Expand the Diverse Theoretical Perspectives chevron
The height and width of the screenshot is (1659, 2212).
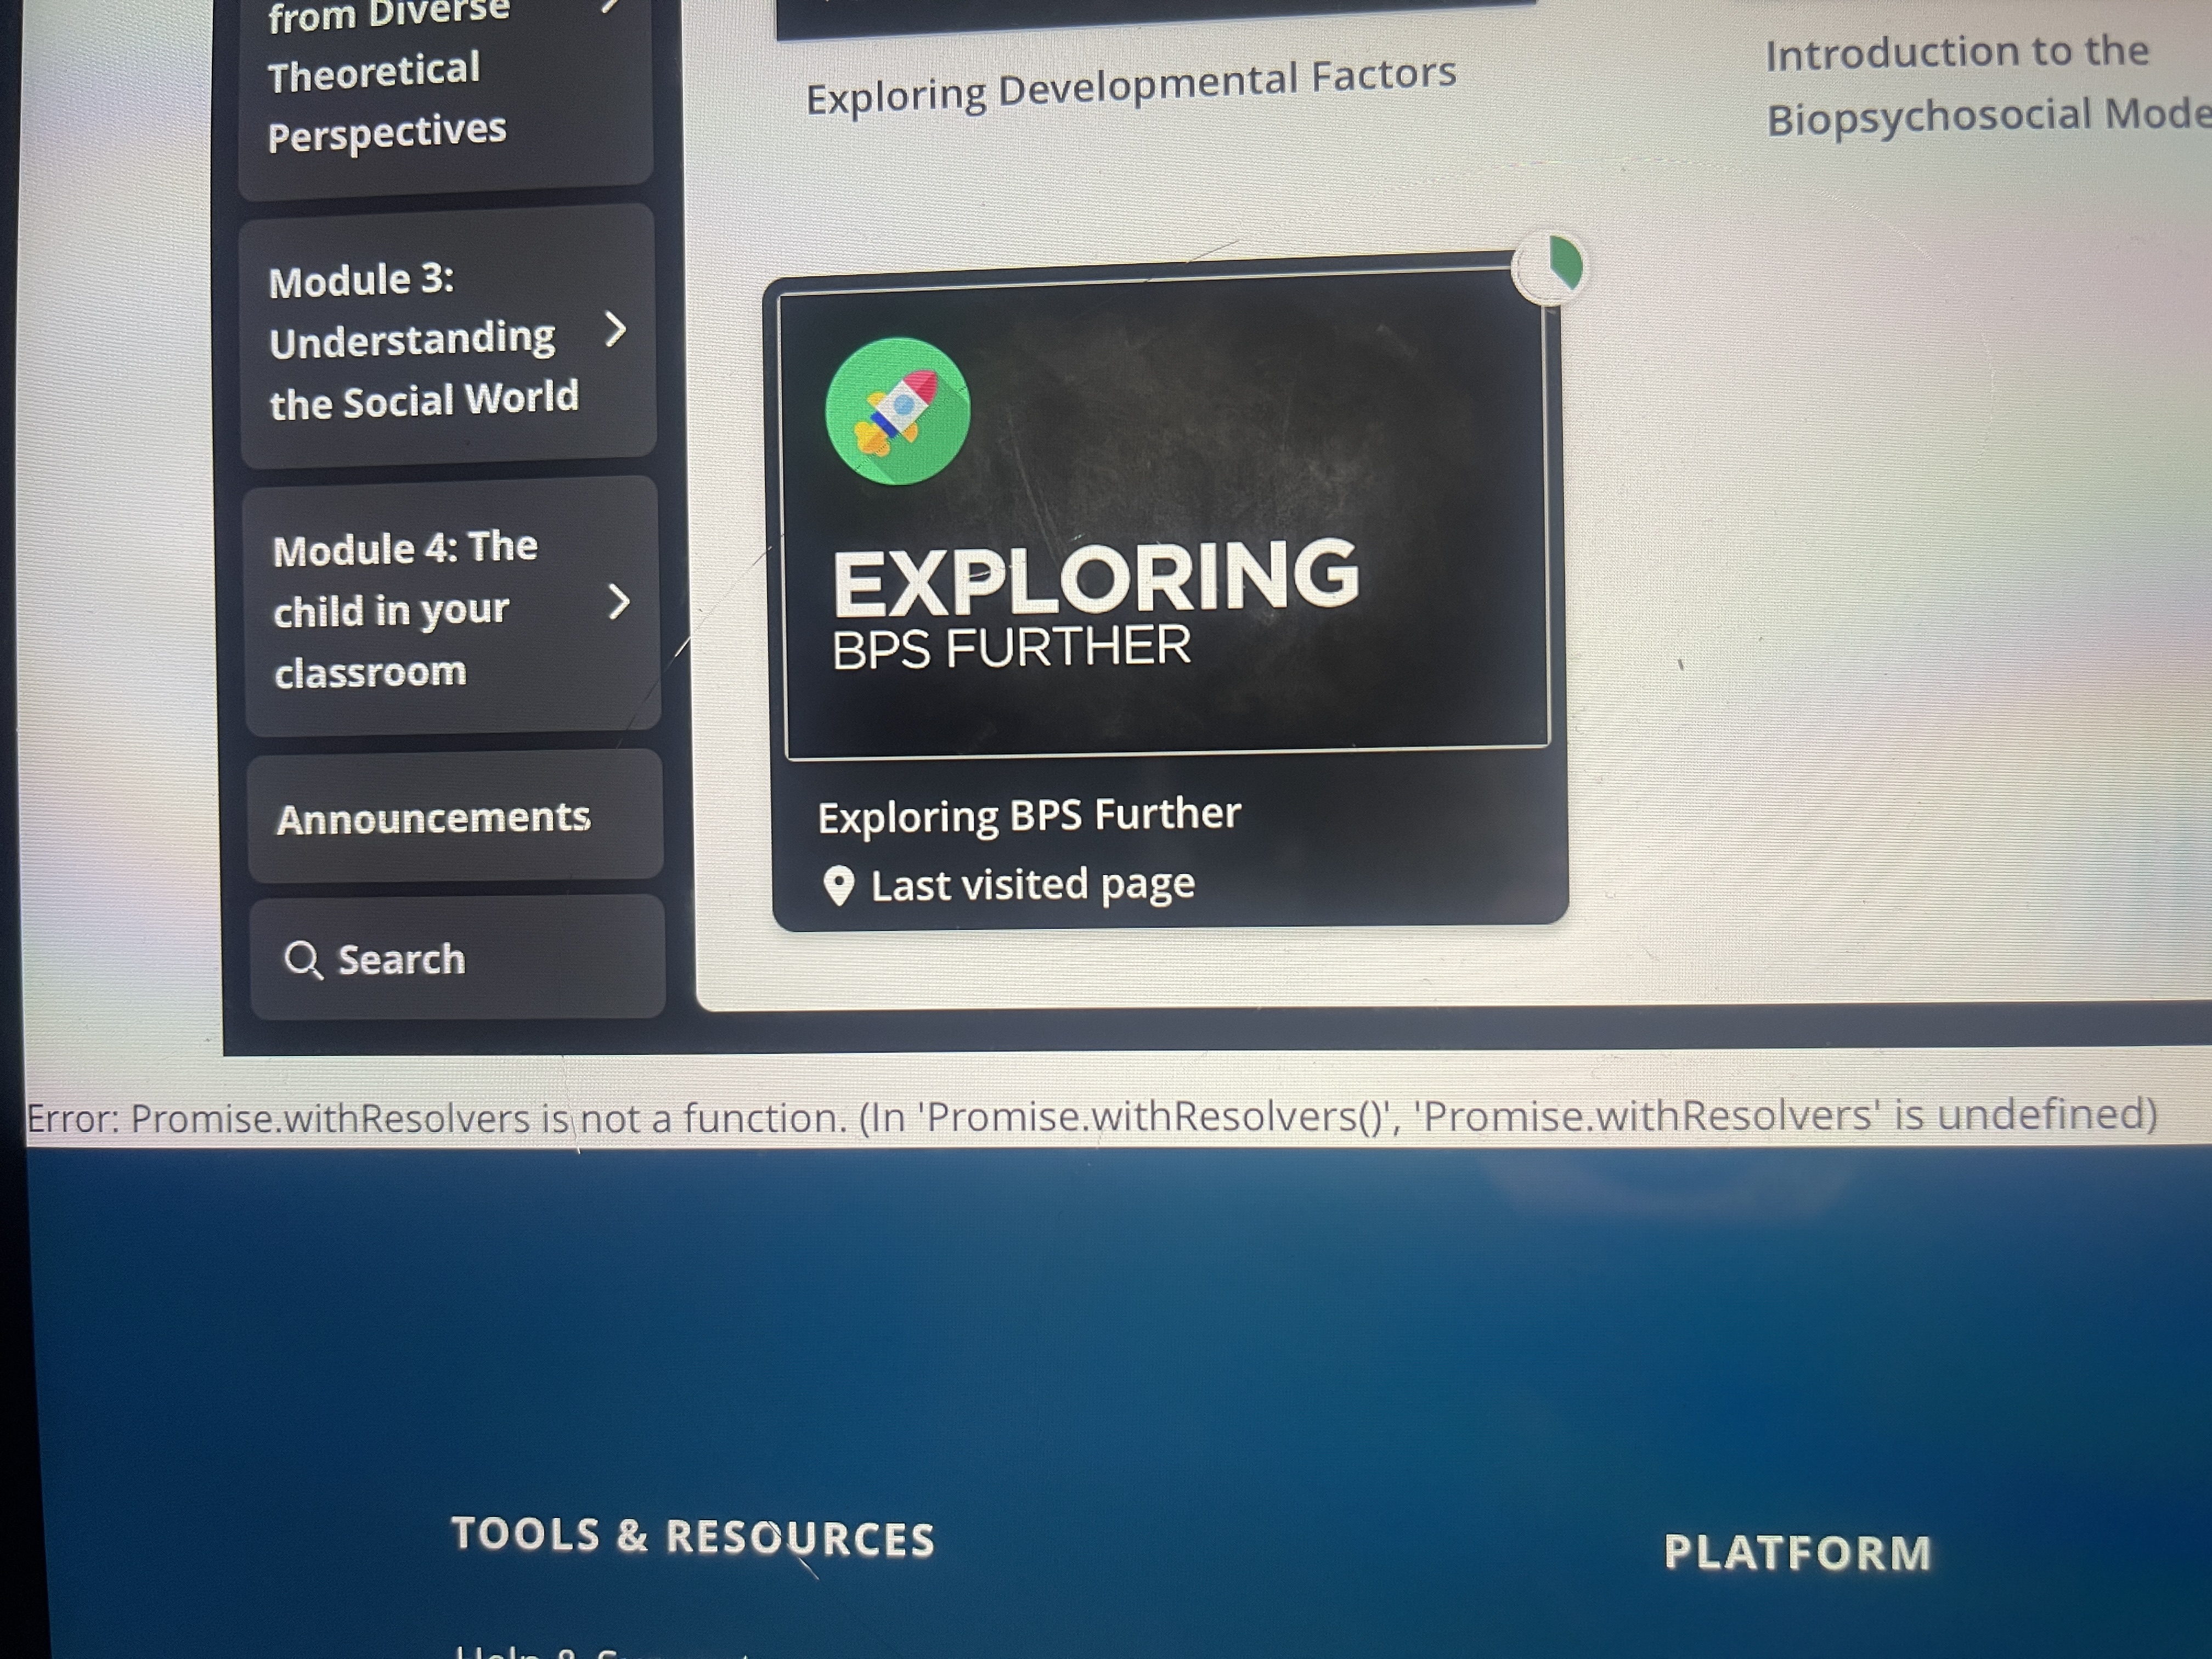(x=610, y=6)
